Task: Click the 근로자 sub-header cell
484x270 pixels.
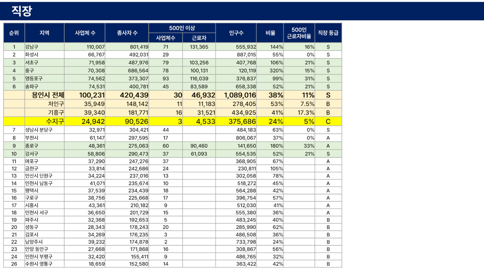Action: pos(199,38)
